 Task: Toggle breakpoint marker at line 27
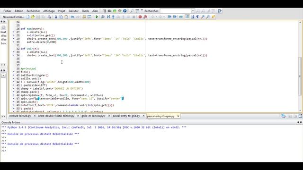point(14,32)
